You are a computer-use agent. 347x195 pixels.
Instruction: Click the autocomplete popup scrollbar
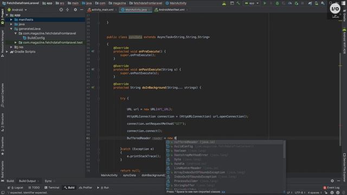click(284, 149)
